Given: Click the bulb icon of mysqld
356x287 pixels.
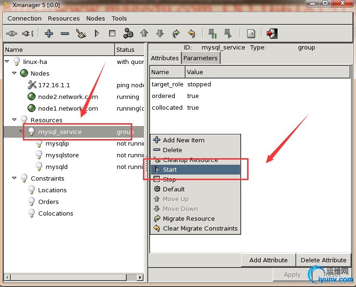Looking at the screenshot, I should pyautogui.click(x=39, y=167).
